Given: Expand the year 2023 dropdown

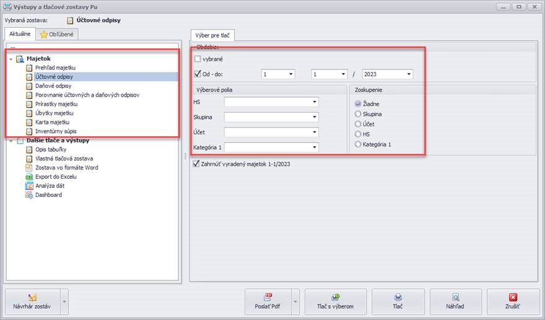Looking at the screenshot, I should tap(409, 74).
